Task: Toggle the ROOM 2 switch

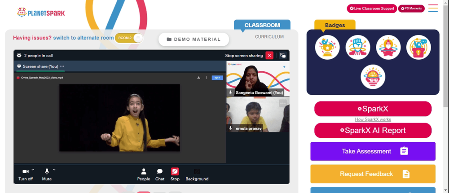Action: (x=128, y=38)
